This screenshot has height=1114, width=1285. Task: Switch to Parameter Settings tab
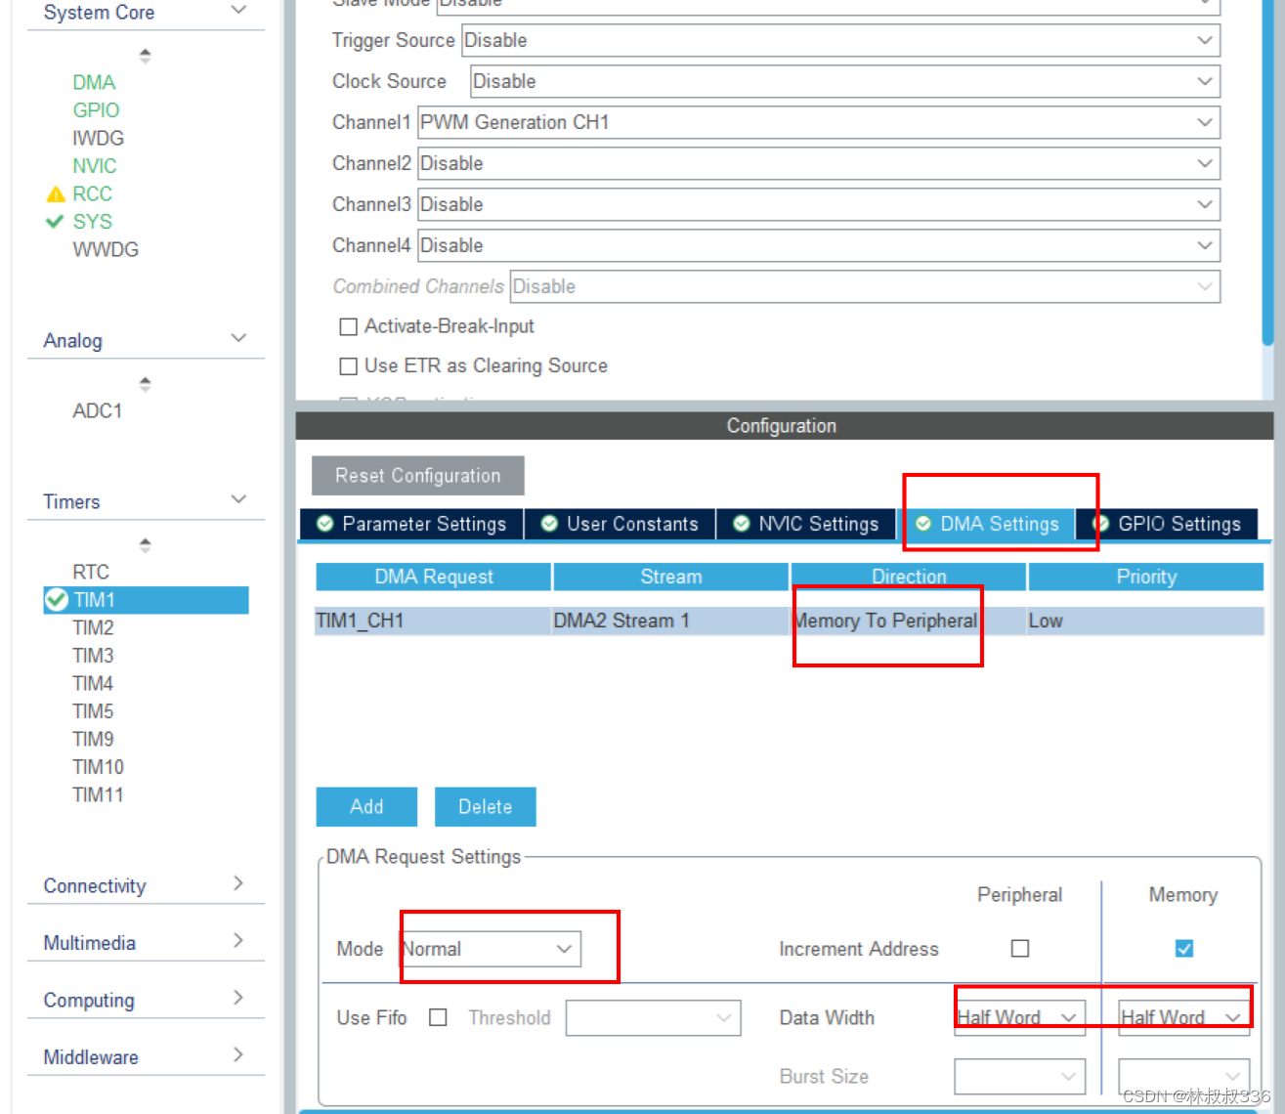pos(411,524)
